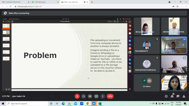Toggle the microphone mute button

(x=77, y=96)
